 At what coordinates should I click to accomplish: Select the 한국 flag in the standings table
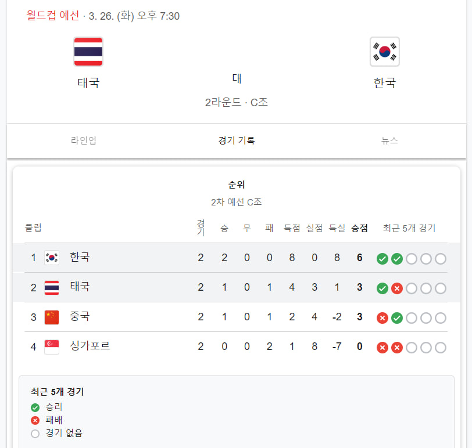(x=51, y=257)
